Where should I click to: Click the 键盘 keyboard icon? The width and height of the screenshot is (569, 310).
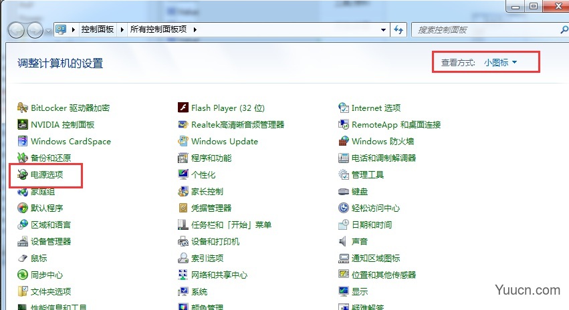click(343, 191)
